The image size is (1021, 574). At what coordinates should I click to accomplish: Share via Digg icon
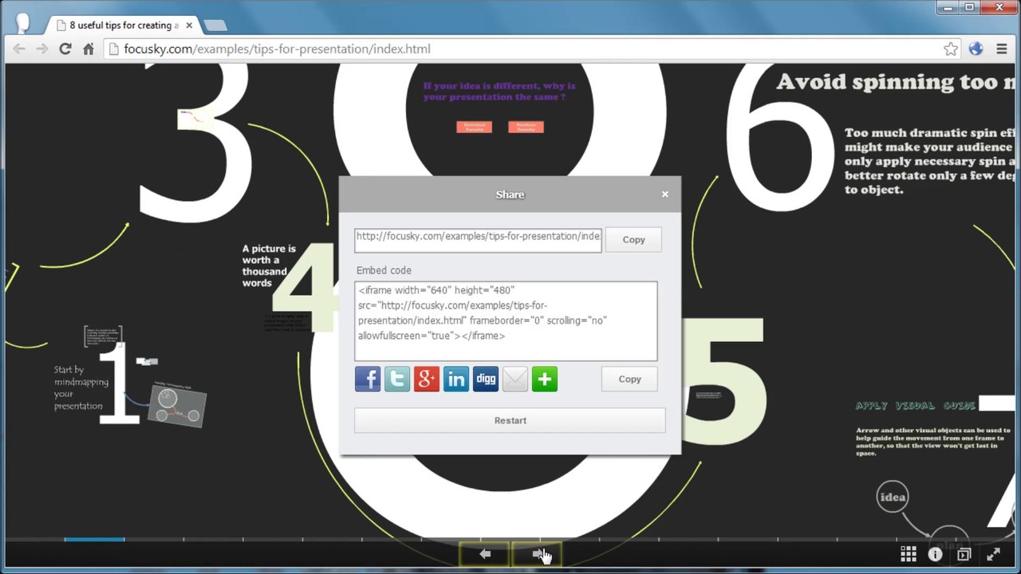coord(486,379)
